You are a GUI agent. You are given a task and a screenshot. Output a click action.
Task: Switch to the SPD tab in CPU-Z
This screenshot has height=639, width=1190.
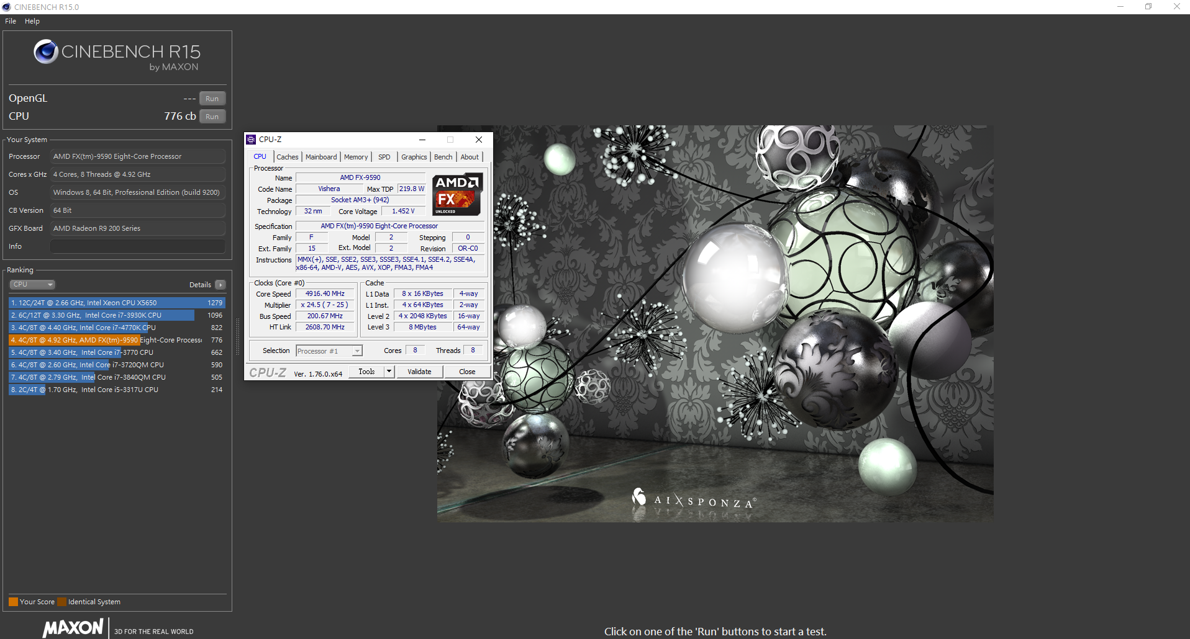click(384, 157)
